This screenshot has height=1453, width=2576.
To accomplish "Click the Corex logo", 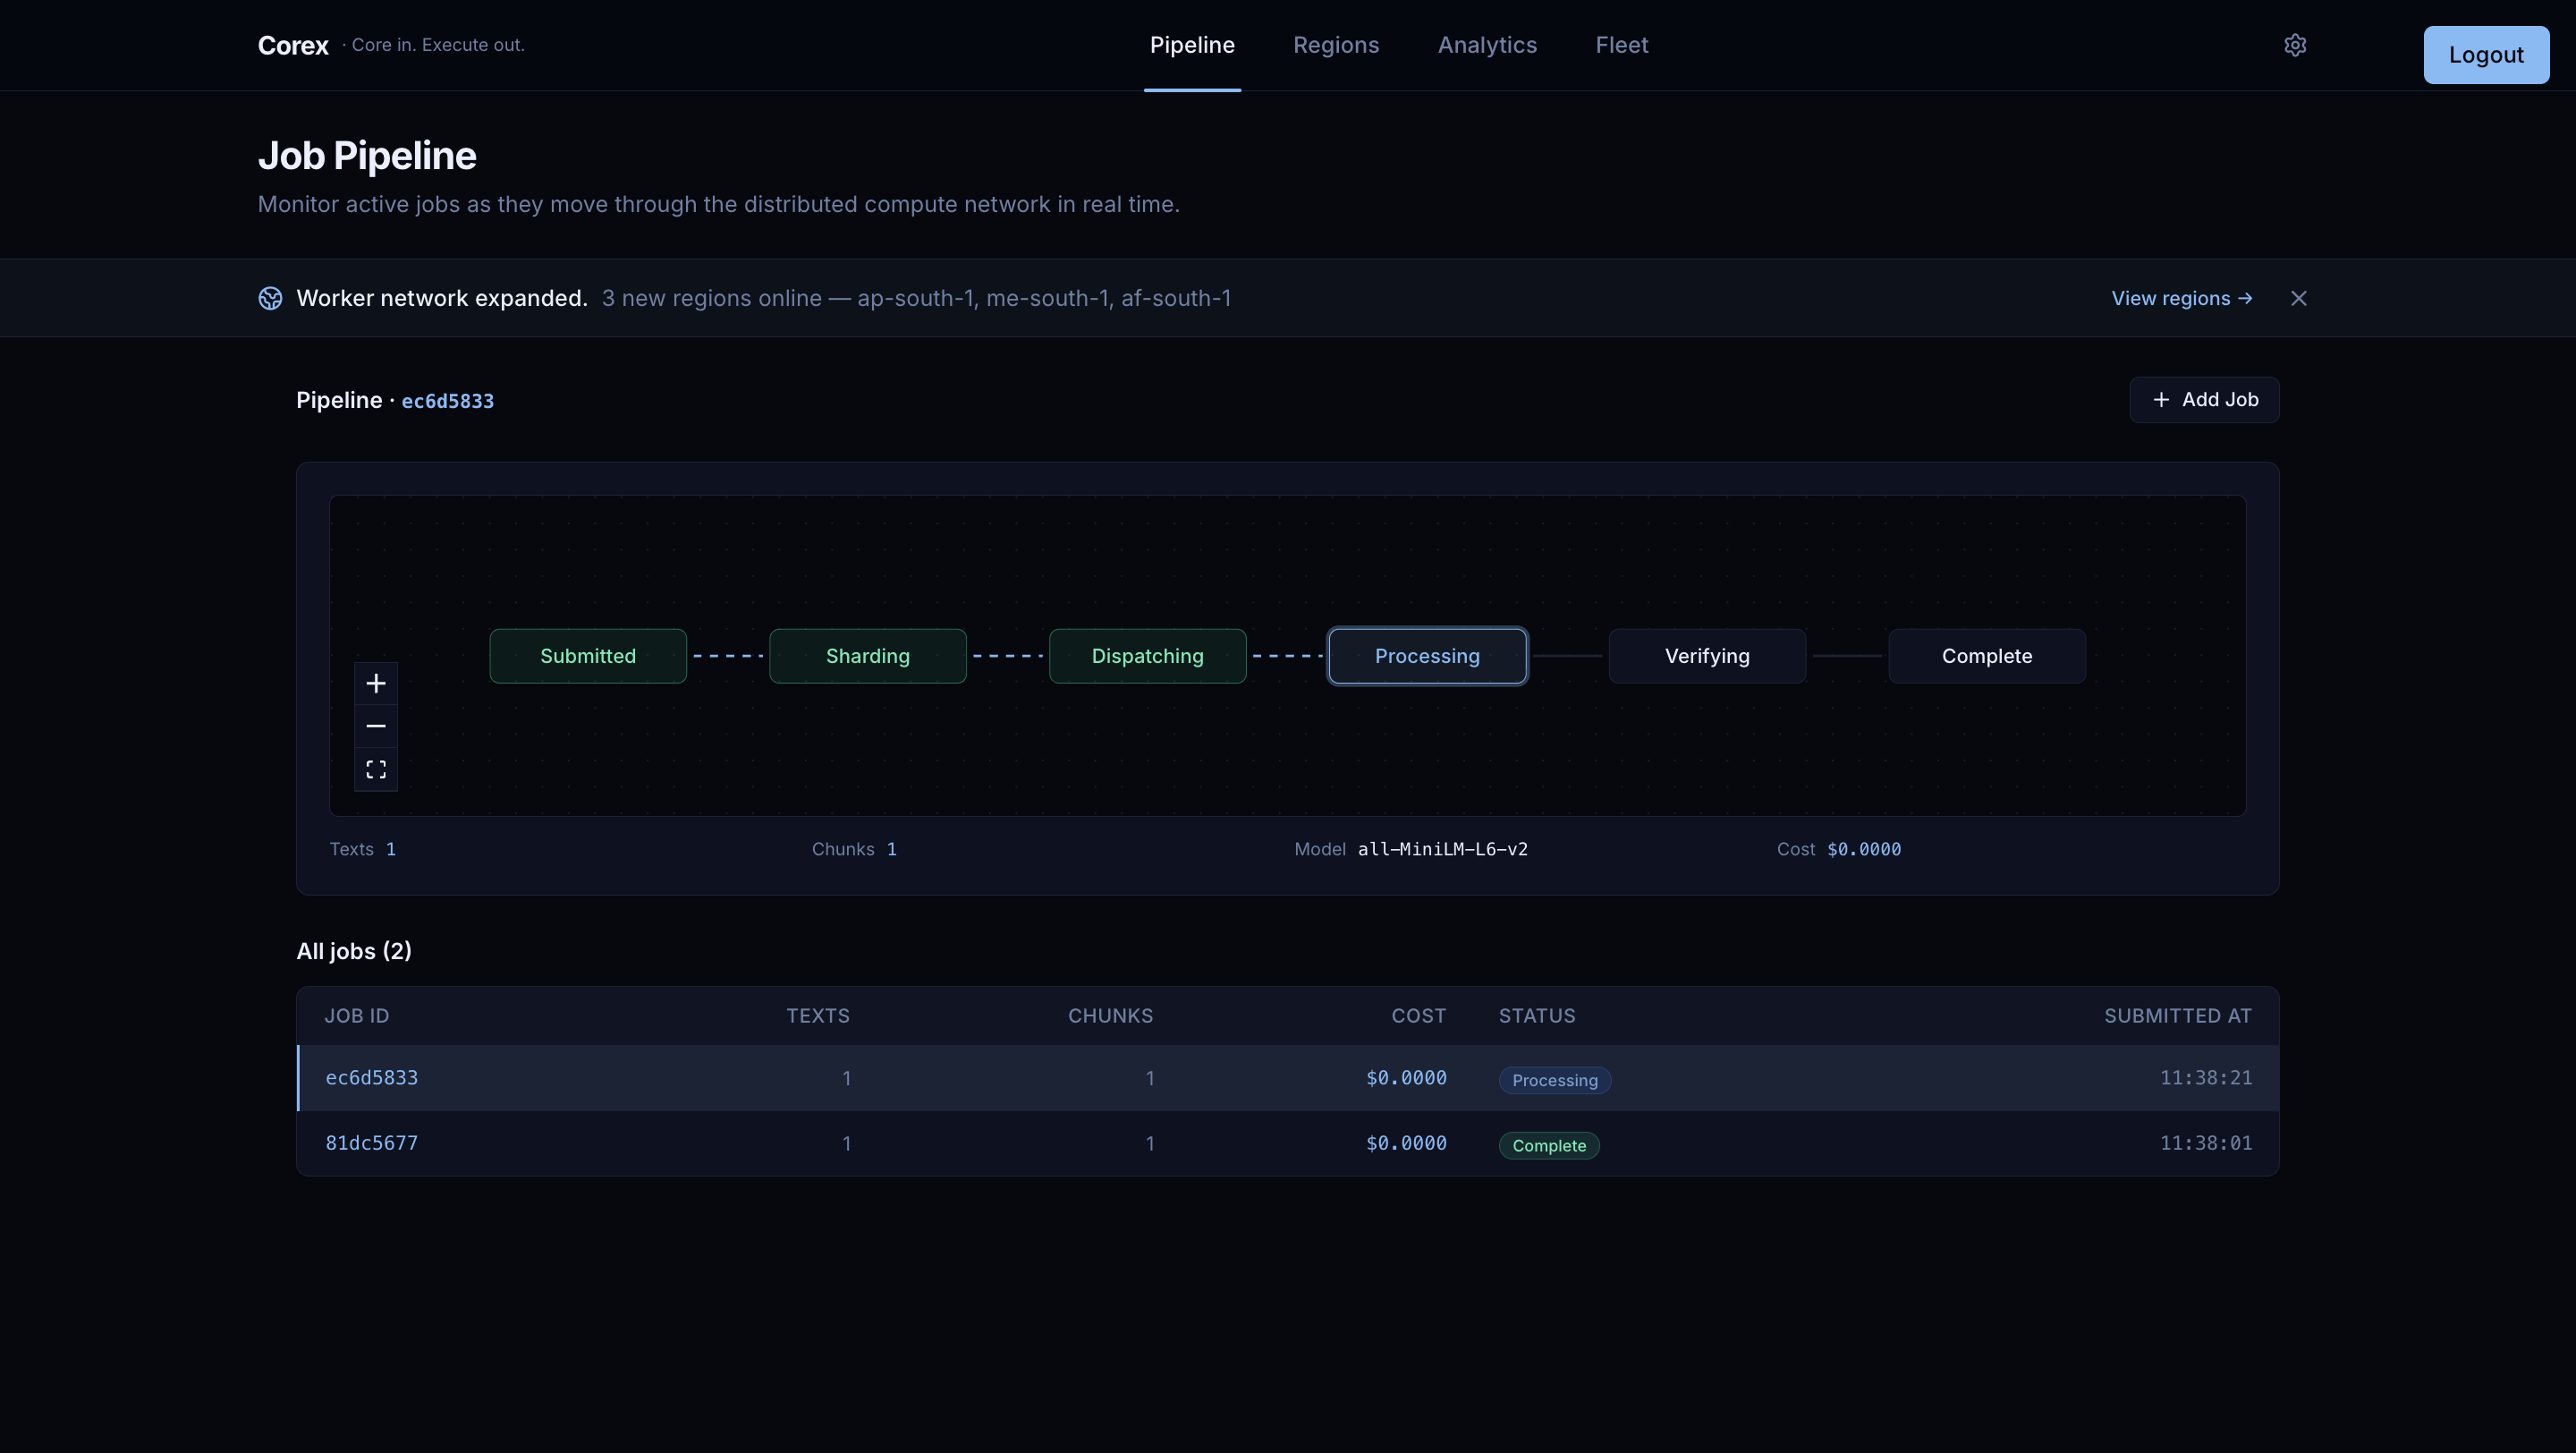I will click(293, 45).
